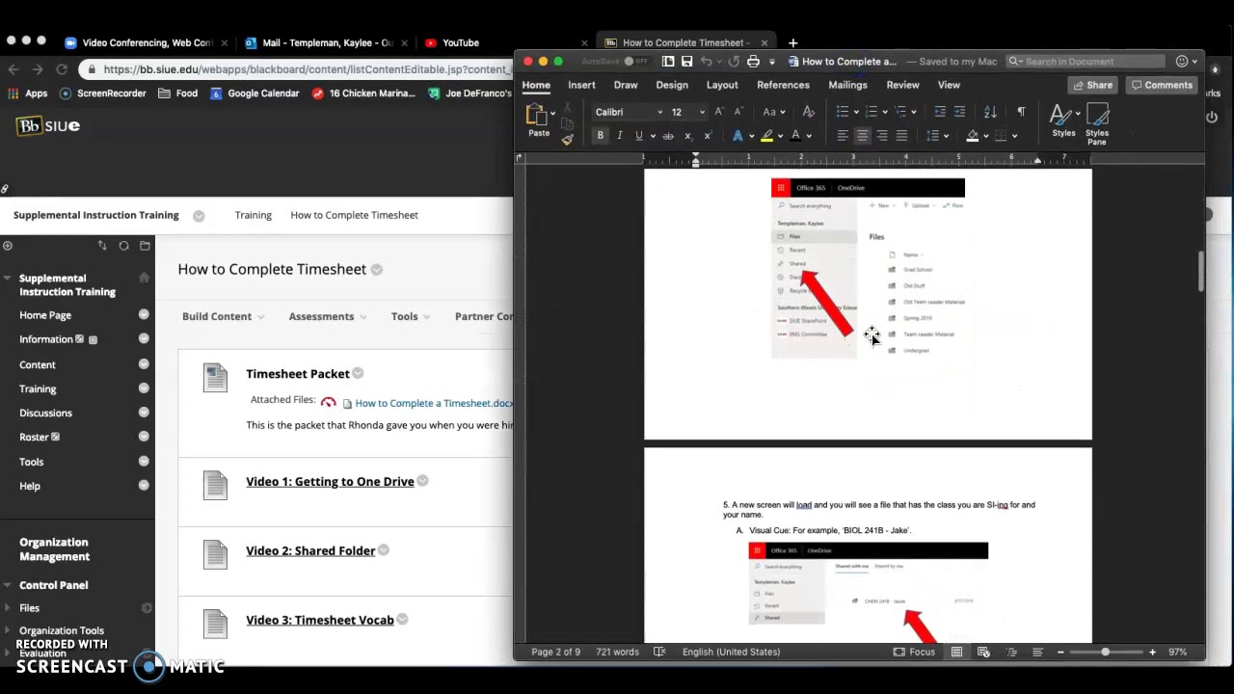This screenshot has height=694, width=1234.
Task: Switch to the Layout ribbon tab
Action: click(722, 85)
